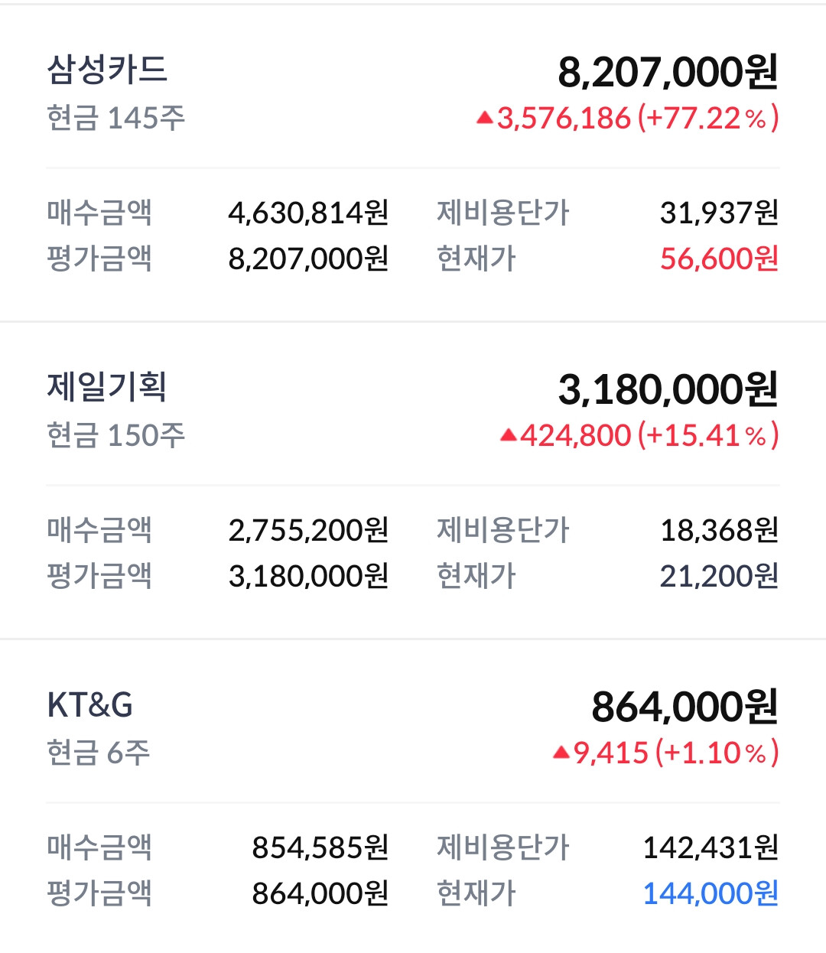Click the red up-arrow beside 9,415
This screenshot has width=826, height=953.
coord(561,753)
